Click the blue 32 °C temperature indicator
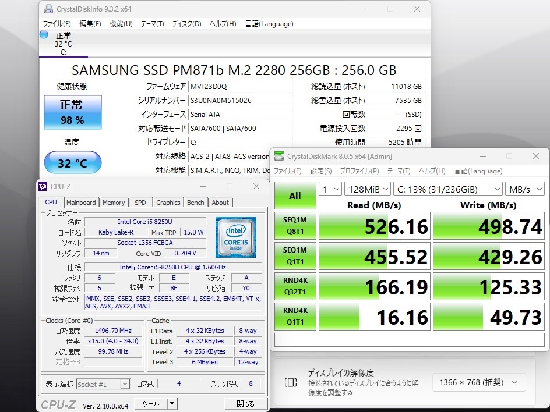 [x=73, y=163]
